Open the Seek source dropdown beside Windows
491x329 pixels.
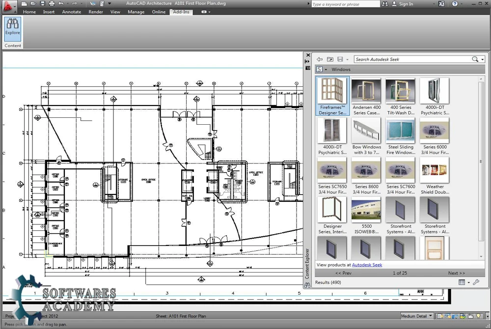(x=326, y=70)
